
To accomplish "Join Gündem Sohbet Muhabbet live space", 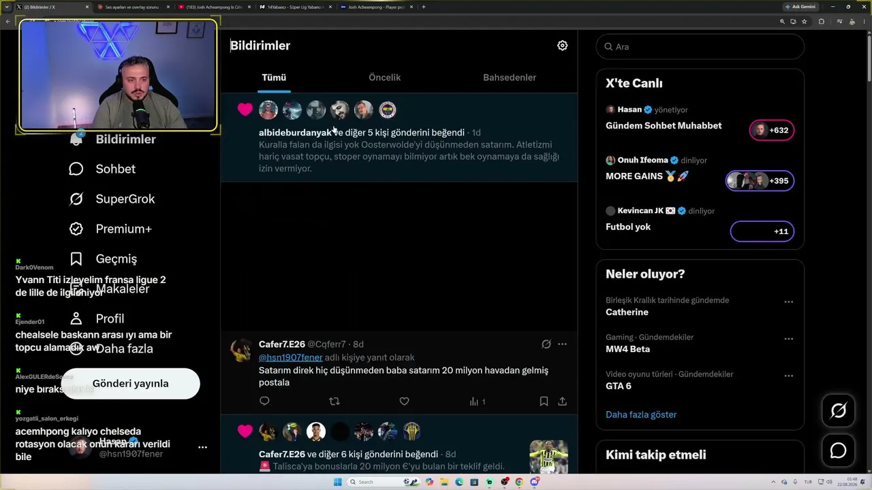I will [x=772, y=130].
